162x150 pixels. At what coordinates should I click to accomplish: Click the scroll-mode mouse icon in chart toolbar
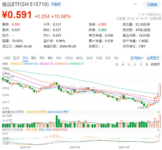147,65
